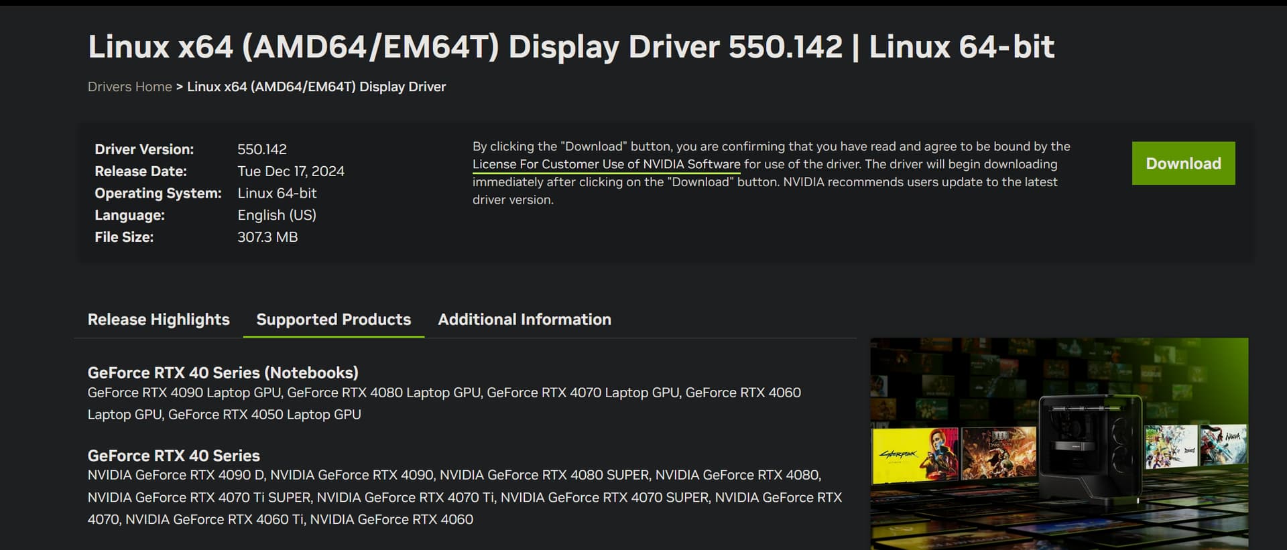This screenshot has width=1287, height=550.
Task: Click the file size value 307.3 MB
Action: (x=267, y=237)
